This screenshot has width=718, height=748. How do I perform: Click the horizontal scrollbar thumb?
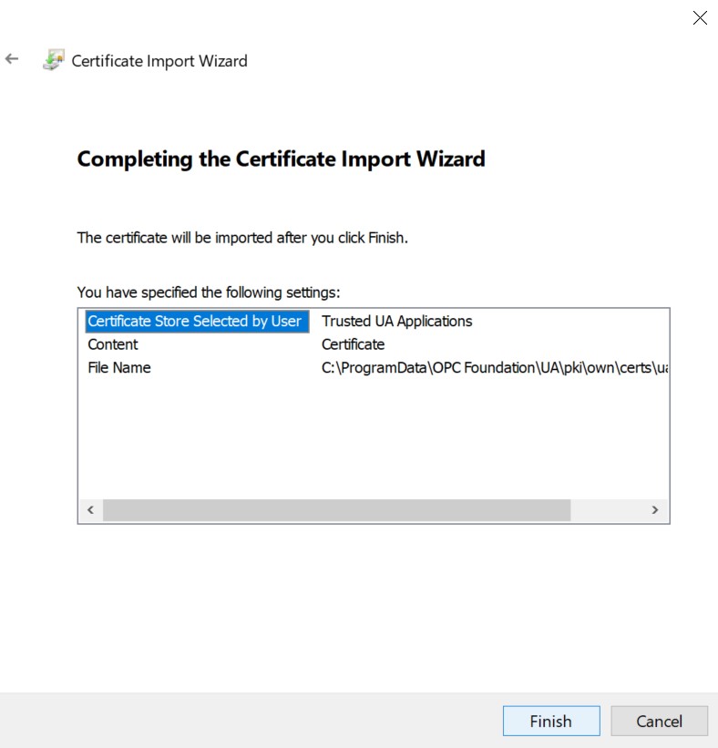tap(336, 510)
